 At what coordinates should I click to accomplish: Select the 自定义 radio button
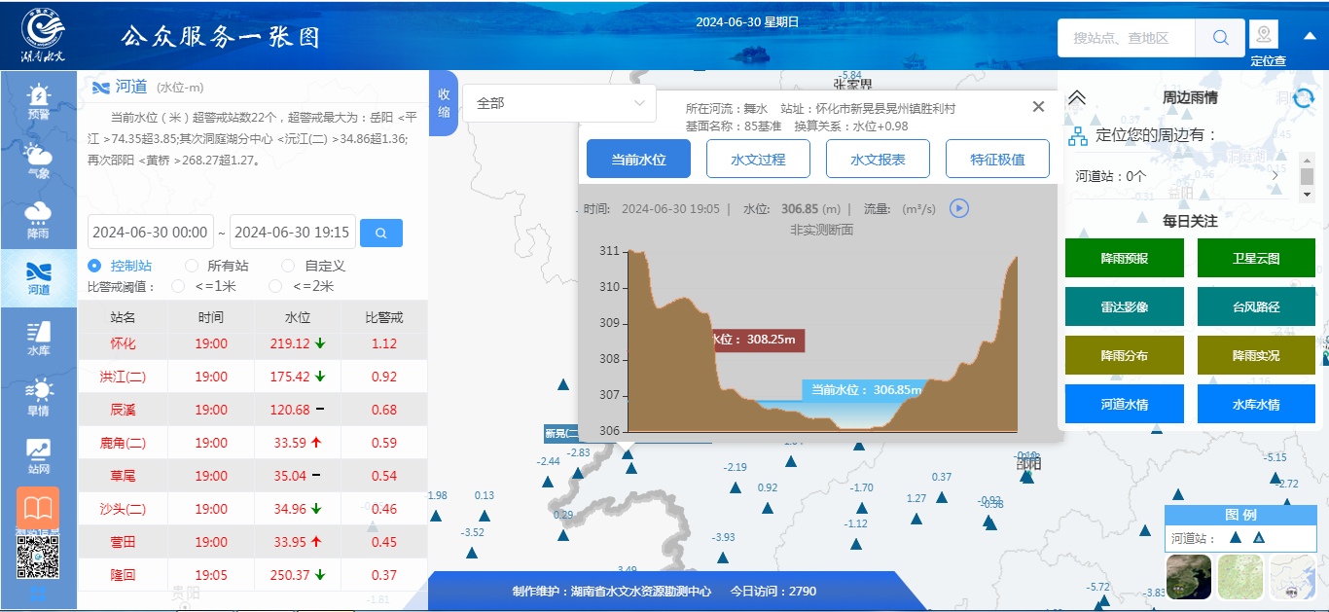point(288,266)
